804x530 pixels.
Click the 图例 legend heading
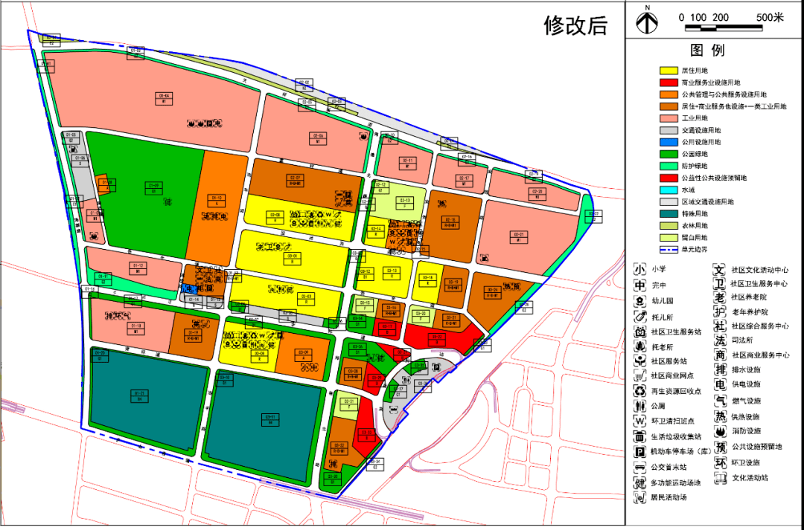[x=707, y=51]
